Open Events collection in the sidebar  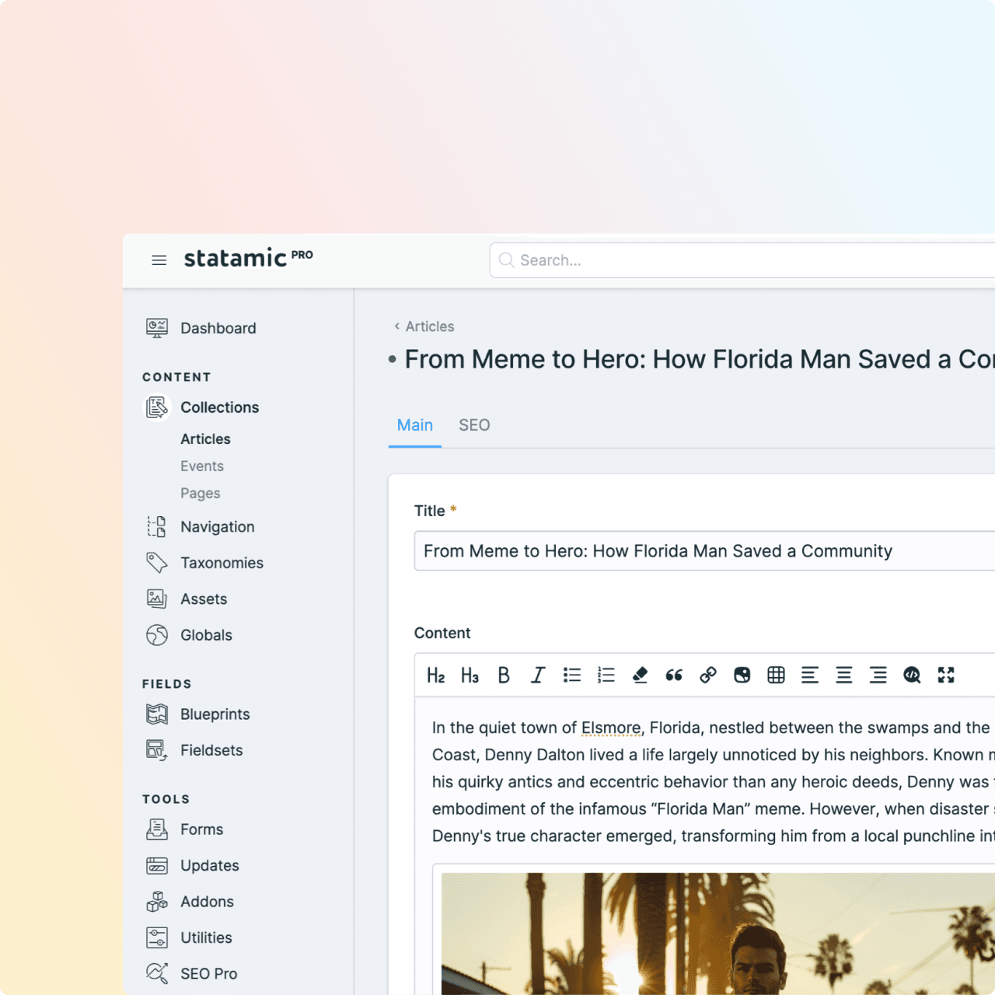click(202, 466)
